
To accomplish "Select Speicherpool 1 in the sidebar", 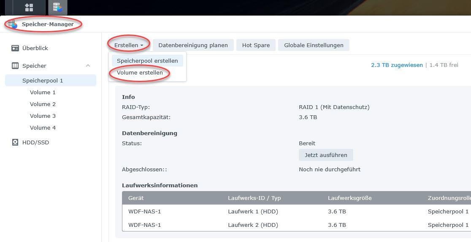I will [43, 80].
